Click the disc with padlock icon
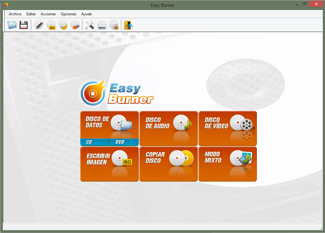This screenshot has width=325, height=233. point(114,25)
